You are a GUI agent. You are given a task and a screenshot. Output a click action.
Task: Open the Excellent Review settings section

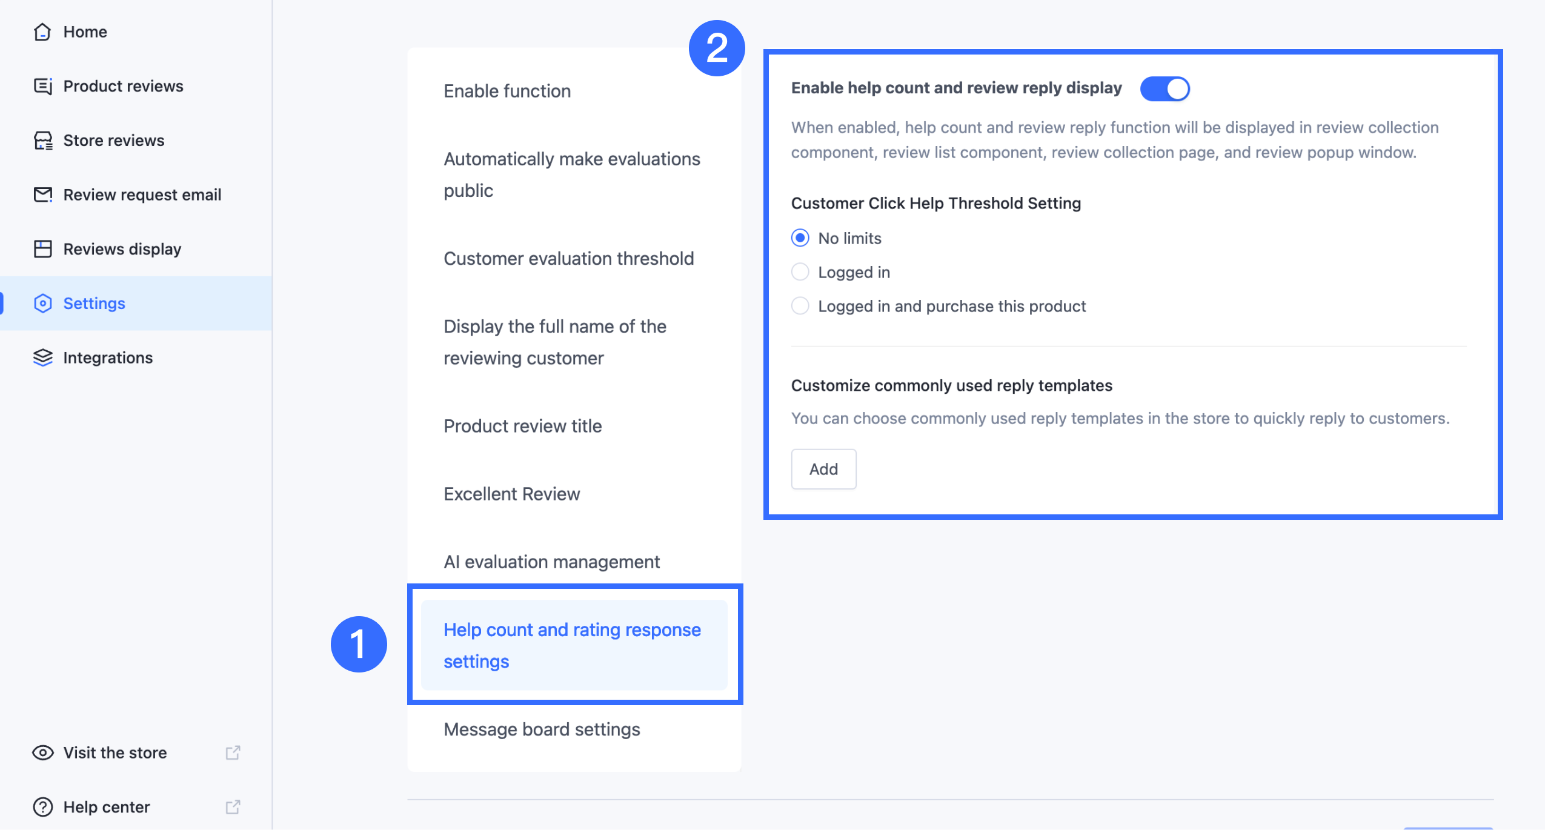point(511,494)
